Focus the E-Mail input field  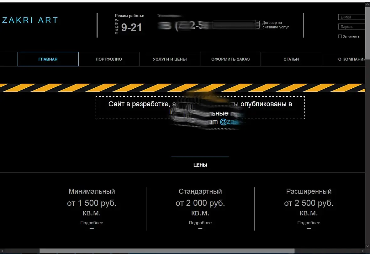point(351,17)
